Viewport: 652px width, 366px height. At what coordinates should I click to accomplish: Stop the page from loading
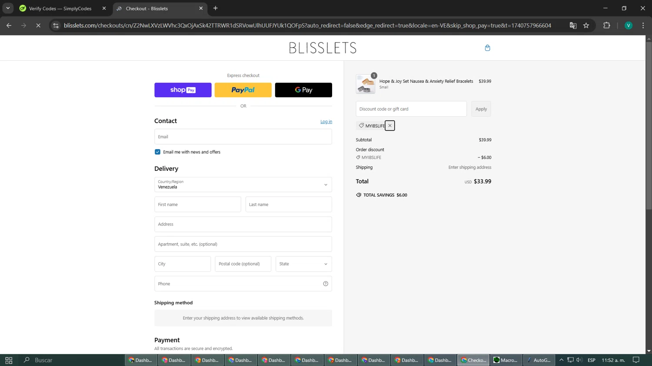[x=38, y=26]
